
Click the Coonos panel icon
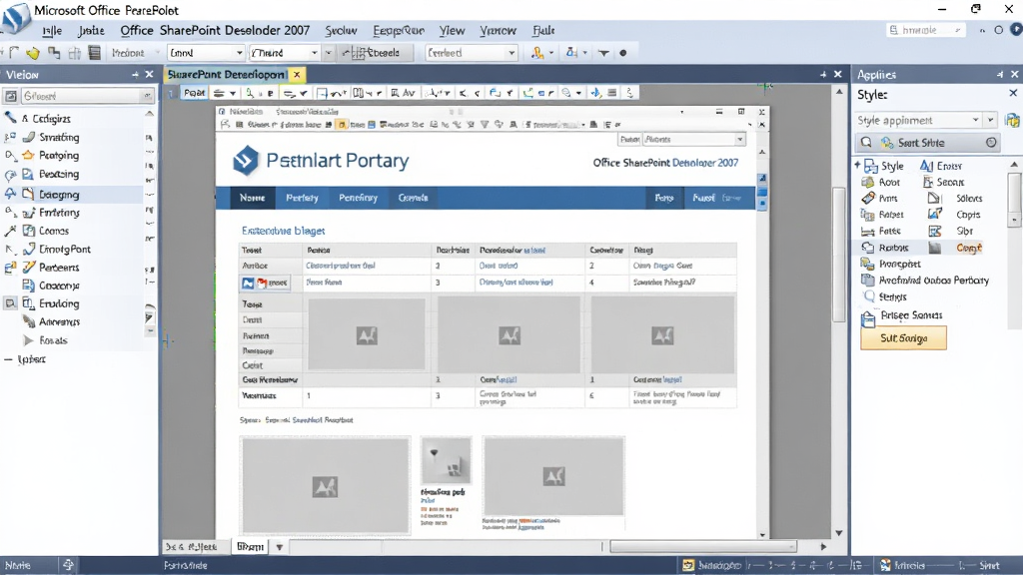tap(29, 231)
